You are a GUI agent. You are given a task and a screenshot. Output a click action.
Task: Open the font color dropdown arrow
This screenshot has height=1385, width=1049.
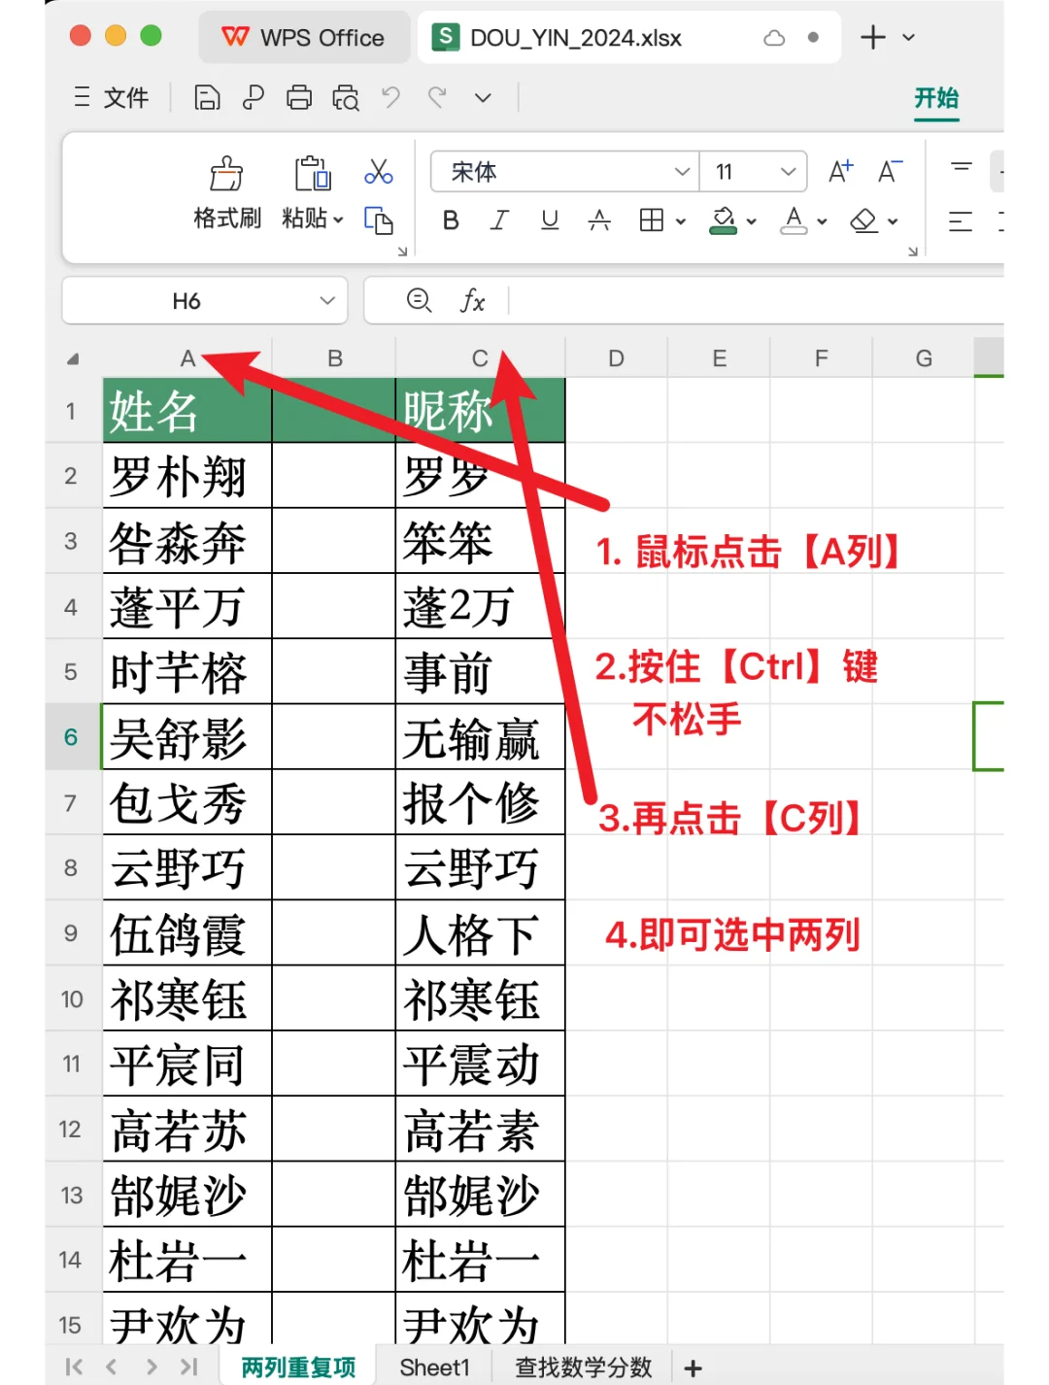(x=822, y=221)
